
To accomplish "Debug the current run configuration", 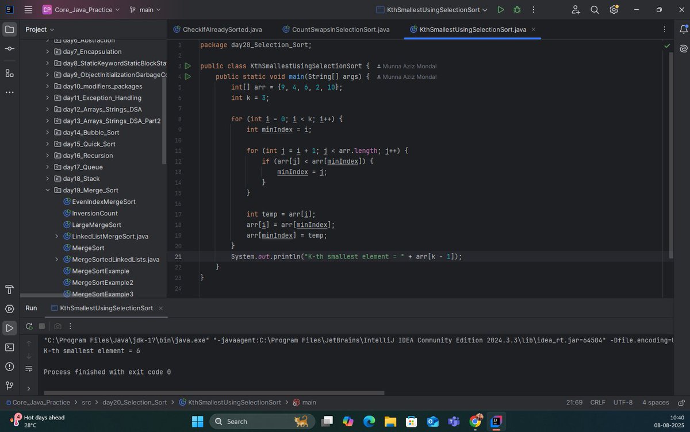I will click(x=517, y=10).
